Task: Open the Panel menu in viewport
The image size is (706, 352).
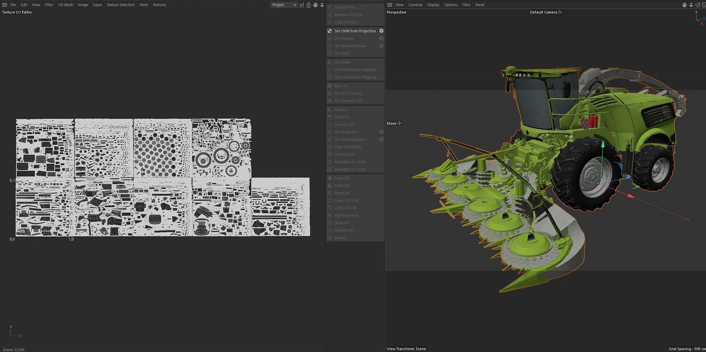Action: coord(480,5)
